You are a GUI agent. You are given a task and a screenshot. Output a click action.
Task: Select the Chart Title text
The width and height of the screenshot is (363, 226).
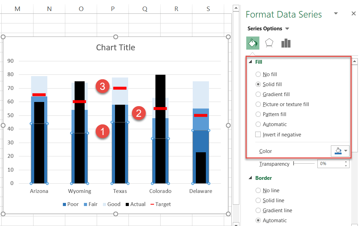(x=115, y=47)
